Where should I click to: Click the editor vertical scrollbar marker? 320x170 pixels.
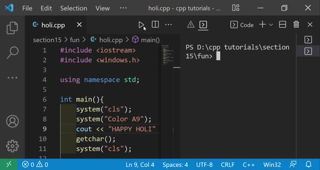[x=177, y=68]
